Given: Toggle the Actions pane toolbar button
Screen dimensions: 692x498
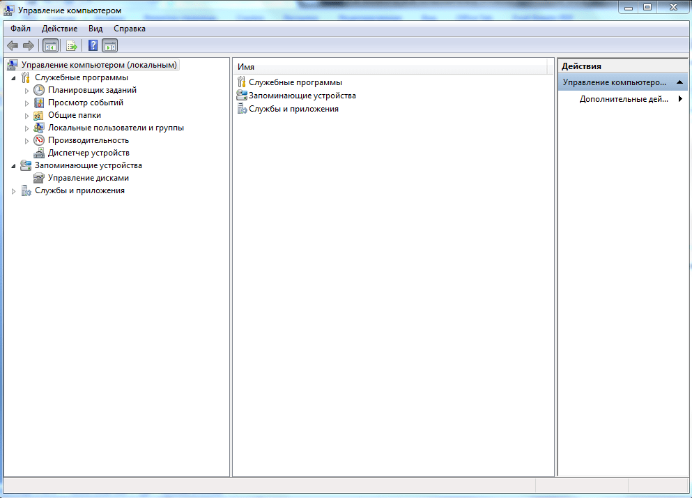Looking at the screenshot, I should [x=110, y=46].
